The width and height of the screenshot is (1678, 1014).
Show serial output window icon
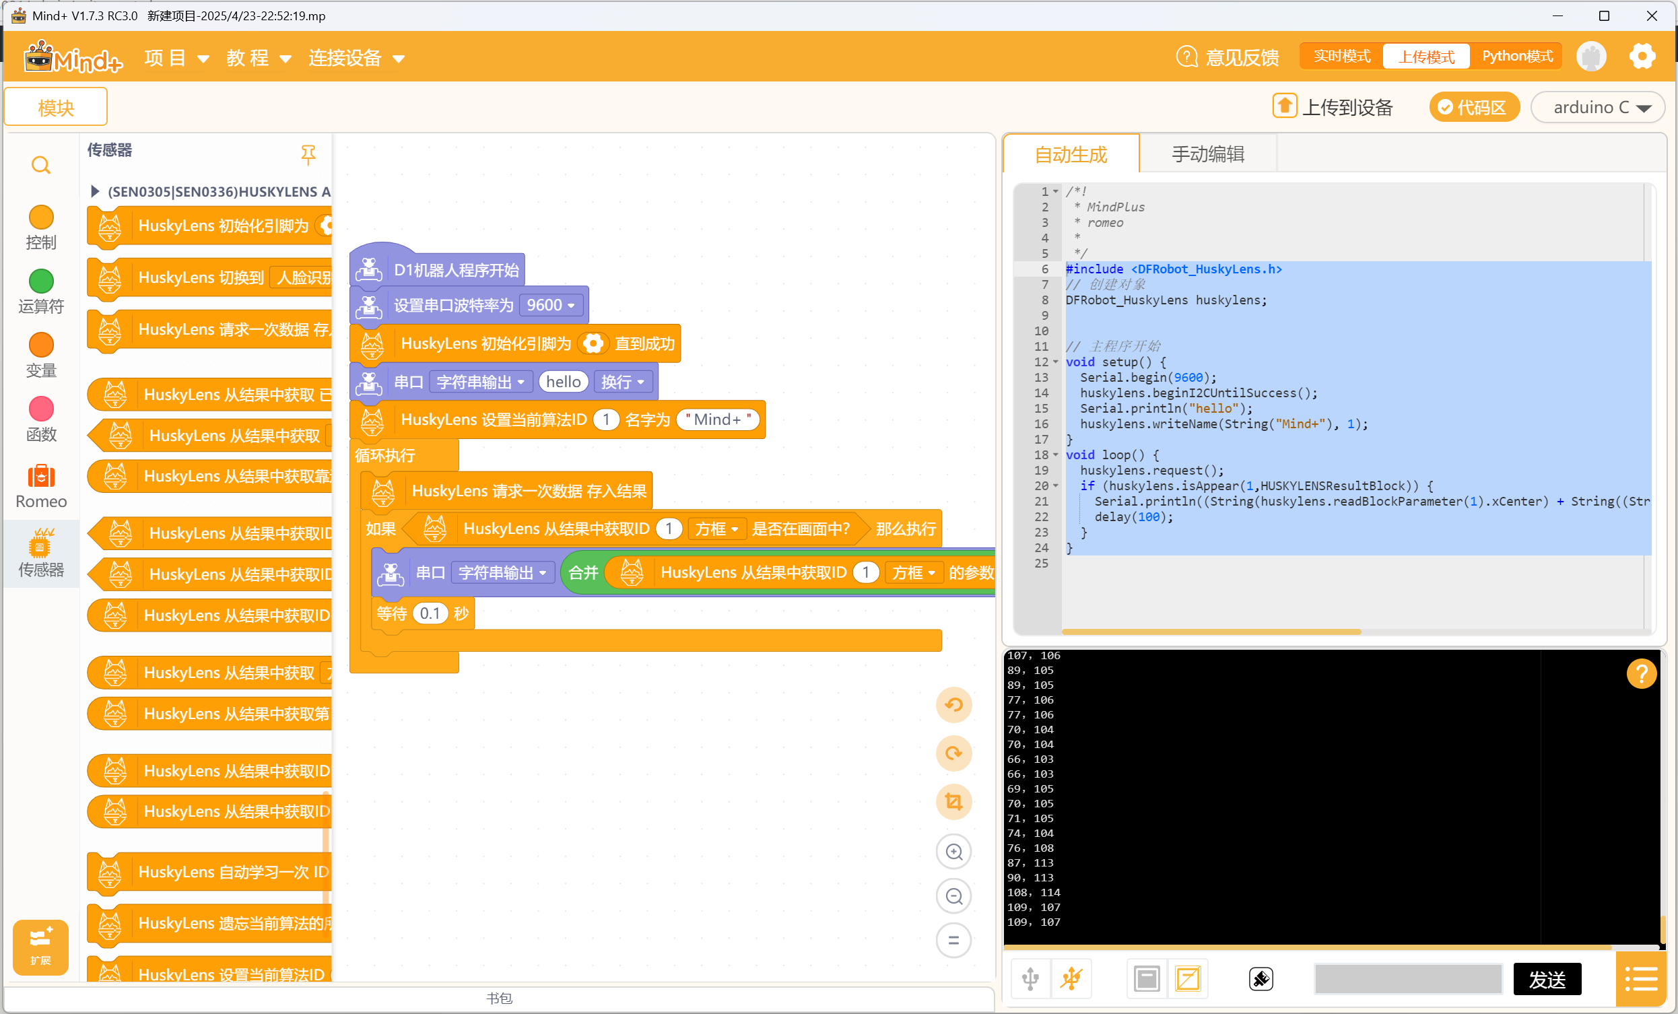(1147, 979)
